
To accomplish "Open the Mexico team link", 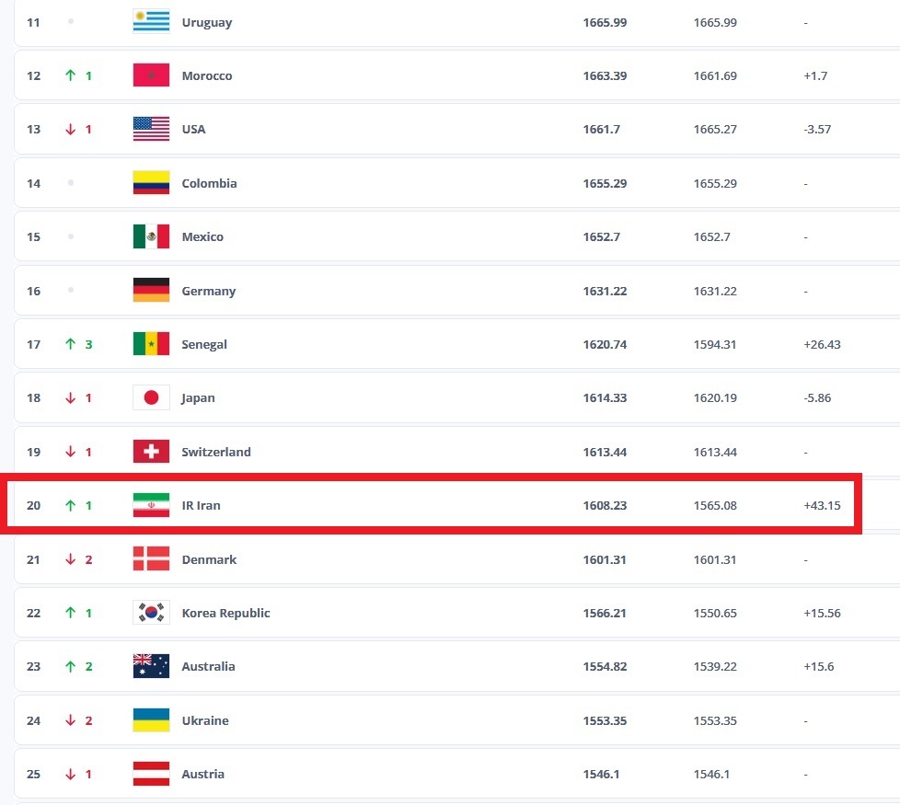I will (x=202, y=236).
